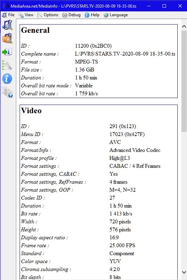The height and width of the screenshot is (280, 187).
Task: Click the Menu ID 17023 (0x427F) value
Action: 127,134
